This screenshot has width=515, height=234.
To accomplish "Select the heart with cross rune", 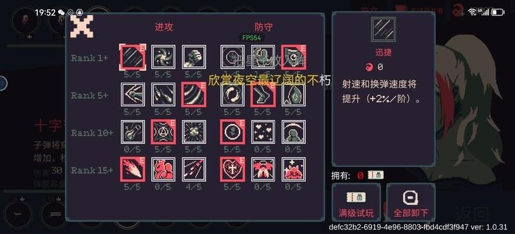I will tap(232, 169).
